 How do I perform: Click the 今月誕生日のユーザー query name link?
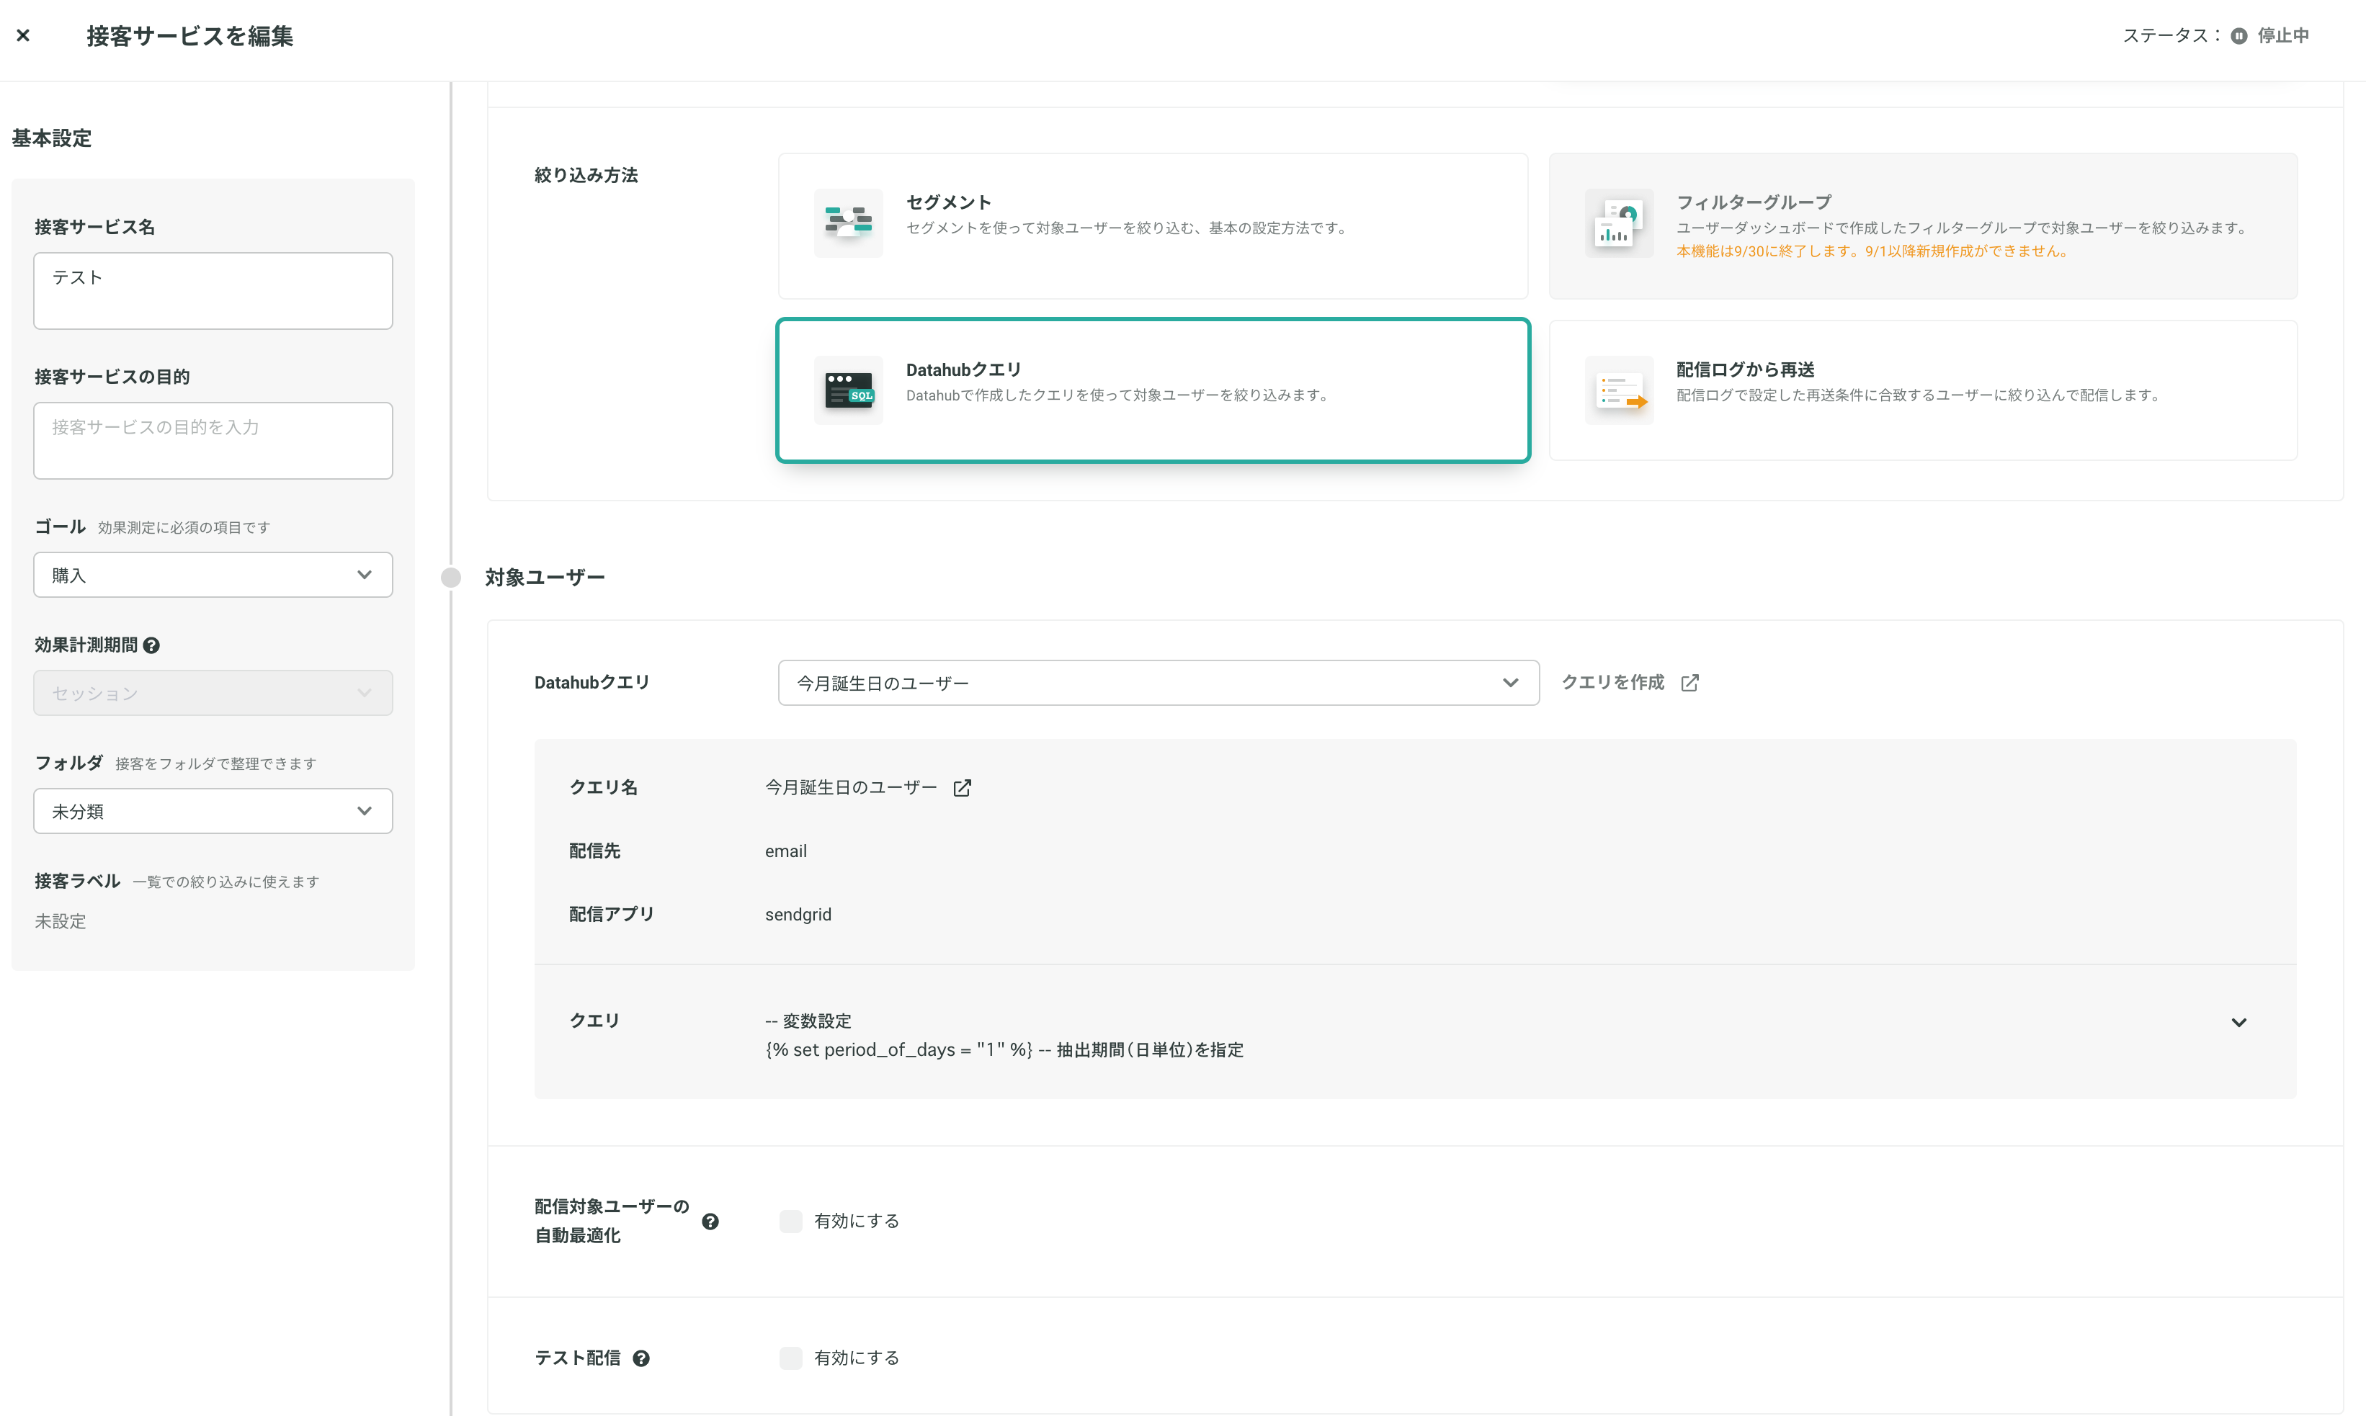coord(850,787)
